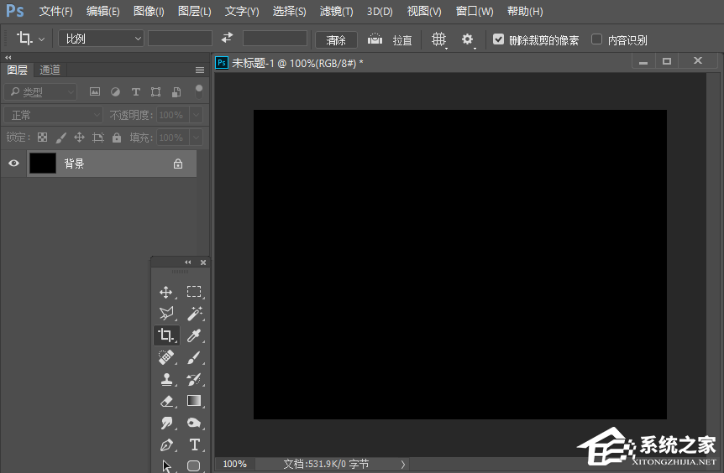This screenshot has width=724, height=473.
Task: Open the 比例 crop ratio dropdown
Action: tap(101, 39)
